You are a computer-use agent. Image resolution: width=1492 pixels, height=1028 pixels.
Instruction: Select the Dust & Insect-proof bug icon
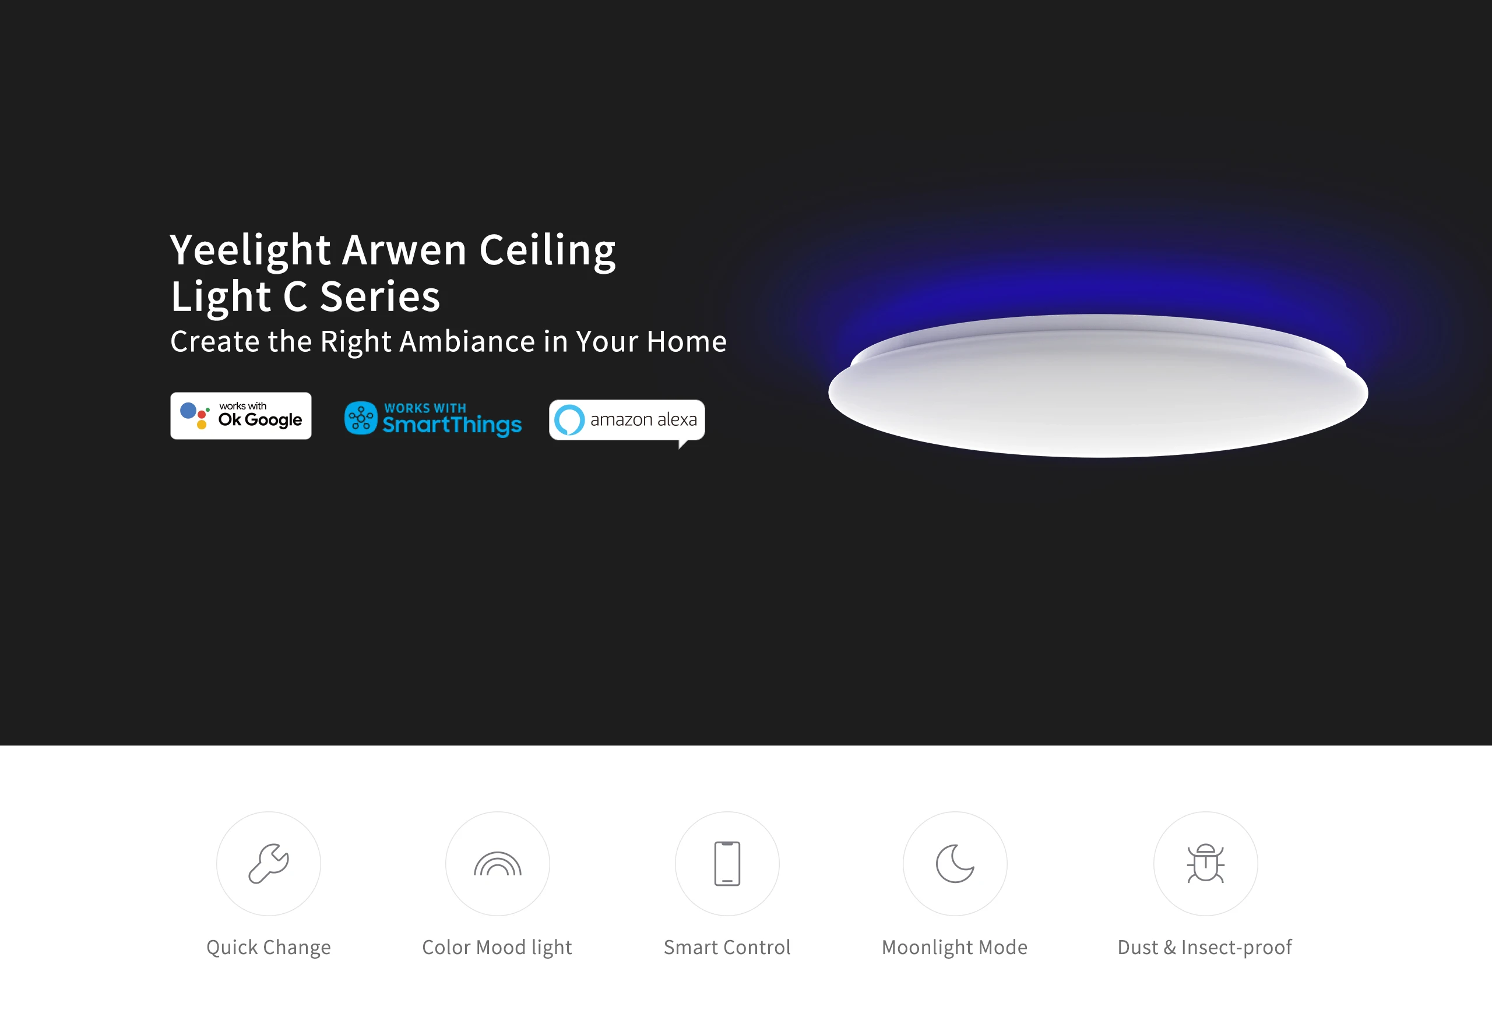pyautogui.click(x=1205, y=863)
